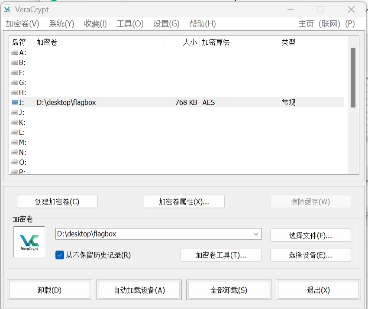Select drive K: icon in the list
Screen dimensions: 368x309
pyautogui.click(x=15, y=122)
